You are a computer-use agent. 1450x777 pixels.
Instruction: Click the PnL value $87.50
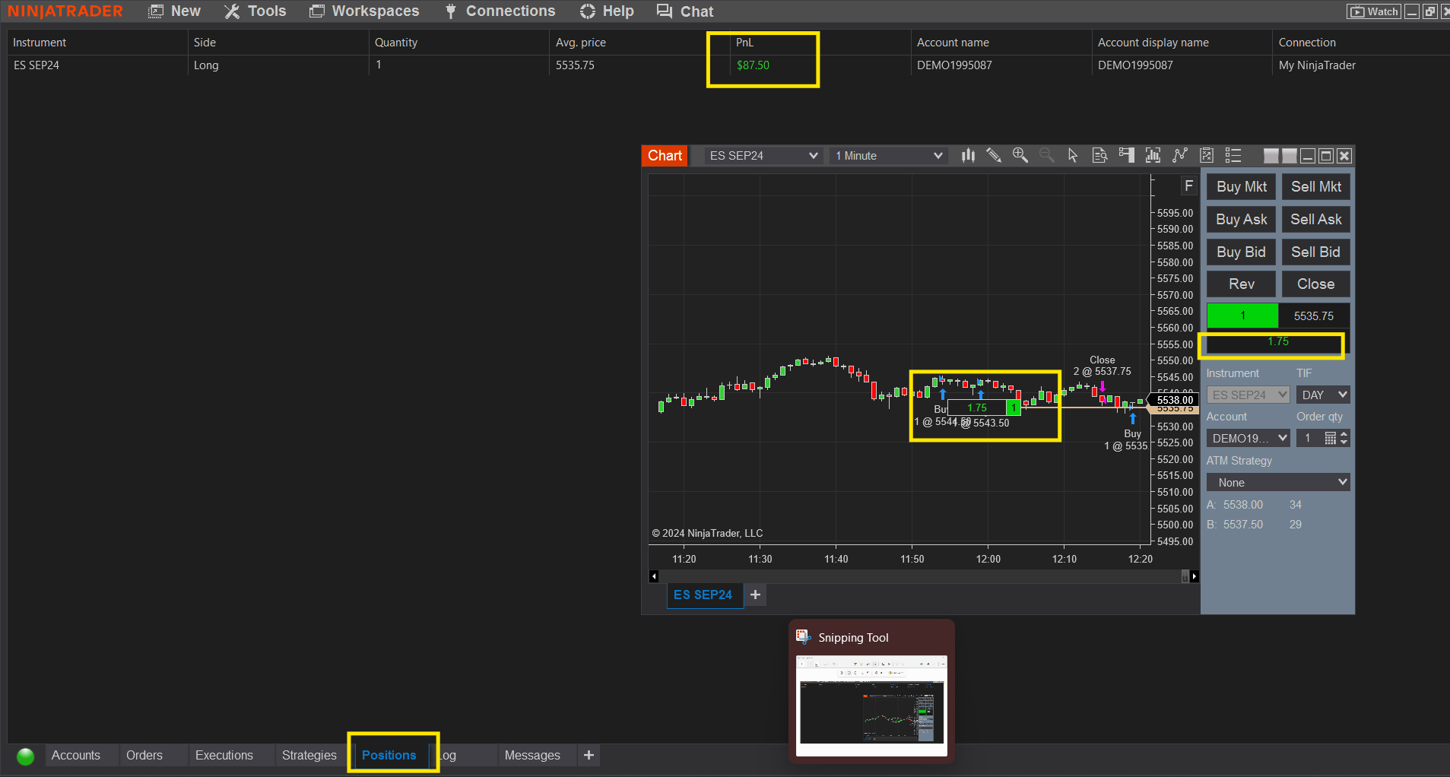click(753, 65)
